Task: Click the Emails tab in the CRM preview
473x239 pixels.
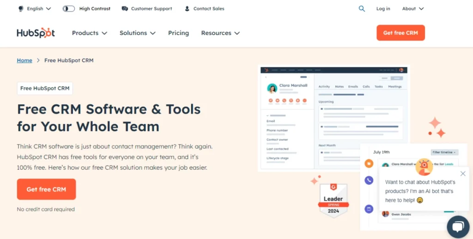Action: 353,86
